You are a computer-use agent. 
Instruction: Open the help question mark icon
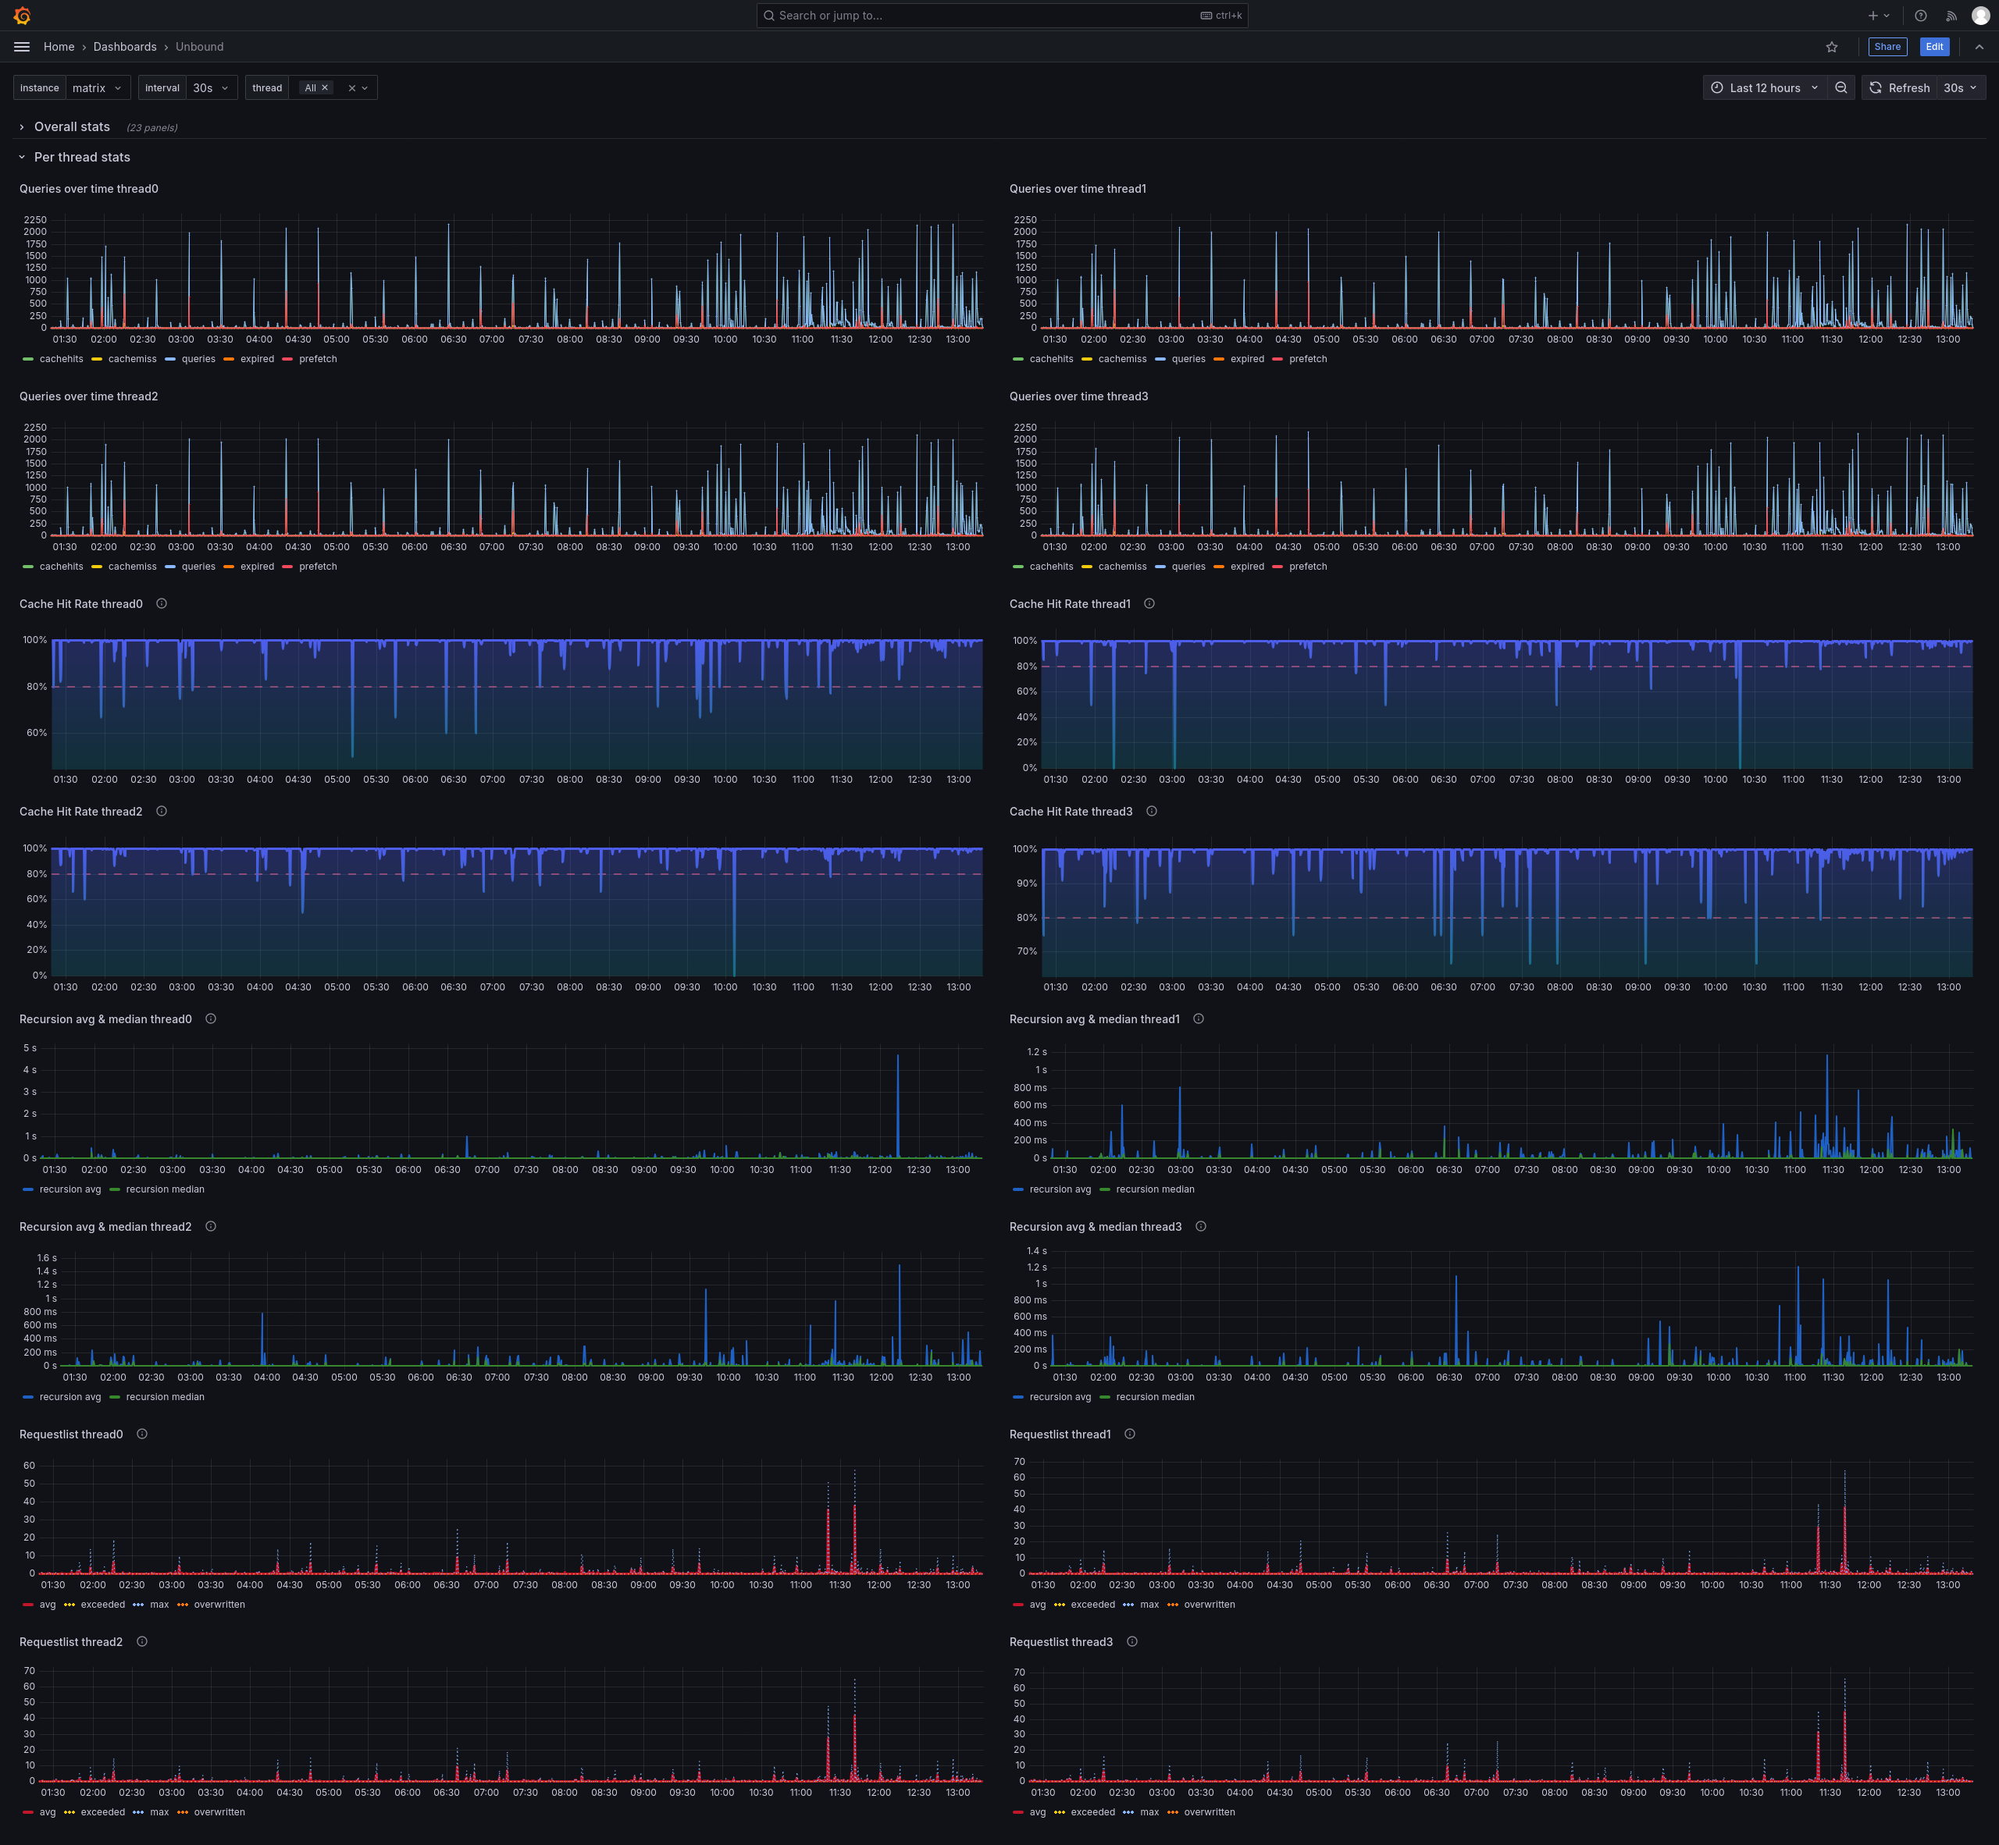coord(1920,16)
